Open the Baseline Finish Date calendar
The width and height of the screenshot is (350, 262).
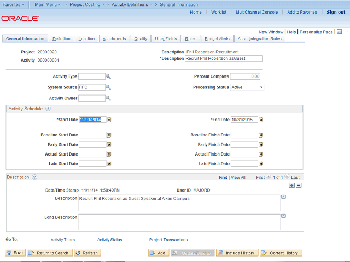point(261,135)
